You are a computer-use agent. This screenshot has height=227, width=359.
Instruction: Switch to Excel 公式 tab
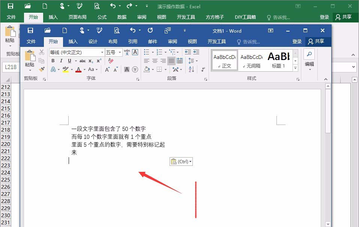(102, 17)
